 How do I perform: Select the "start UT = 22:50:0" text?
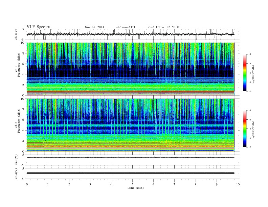click(163, 27)
